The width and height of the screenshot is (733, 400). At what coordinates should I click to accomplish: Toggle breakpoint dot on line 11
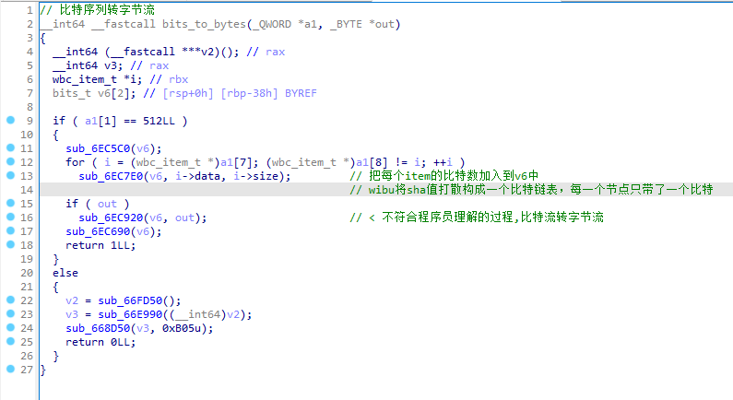click(x=10, y=147)
